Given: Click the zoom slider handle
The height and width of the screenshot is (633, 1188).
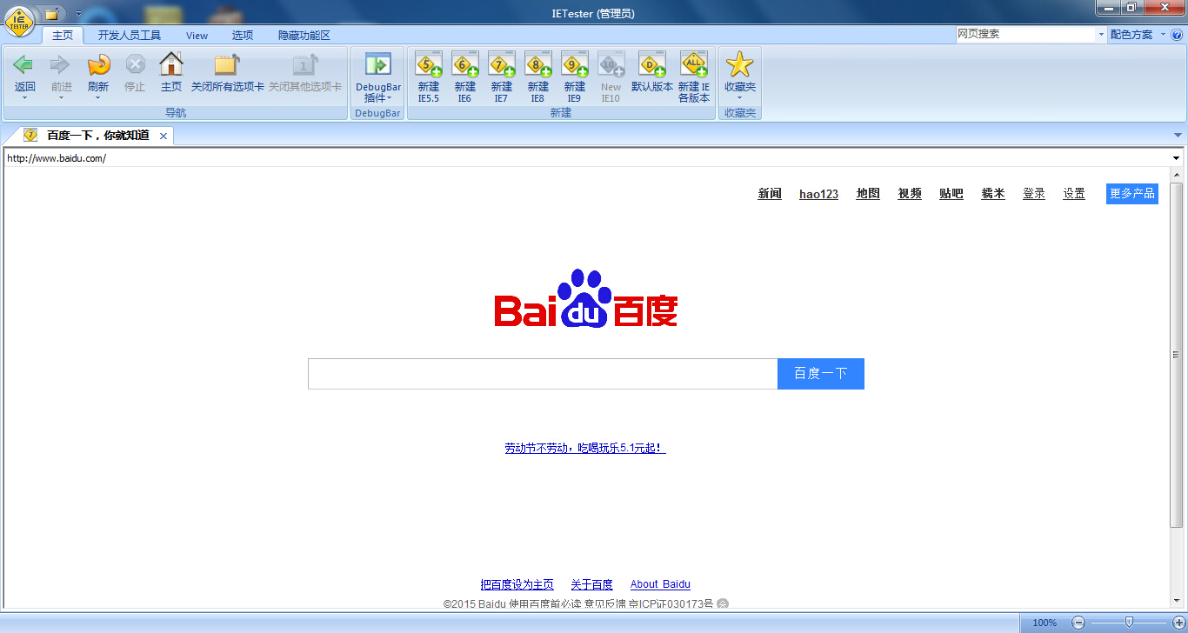Looking at the screenshot, I should (x=1129, y=622).
